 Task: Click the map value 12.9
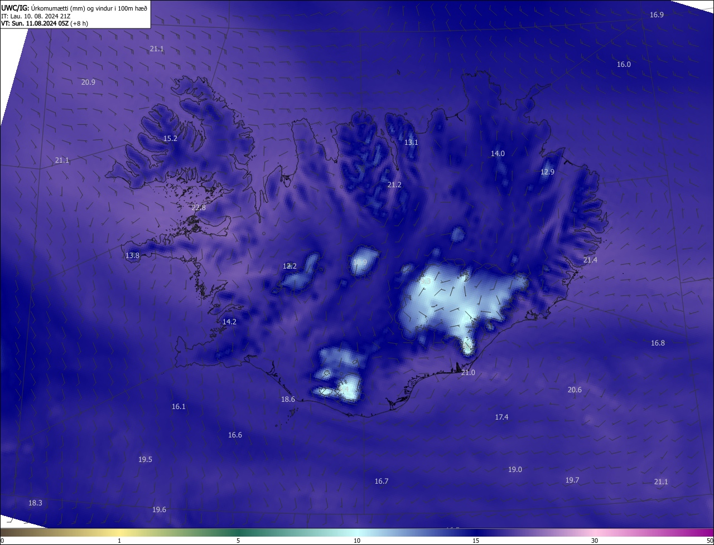pos(547,172)
